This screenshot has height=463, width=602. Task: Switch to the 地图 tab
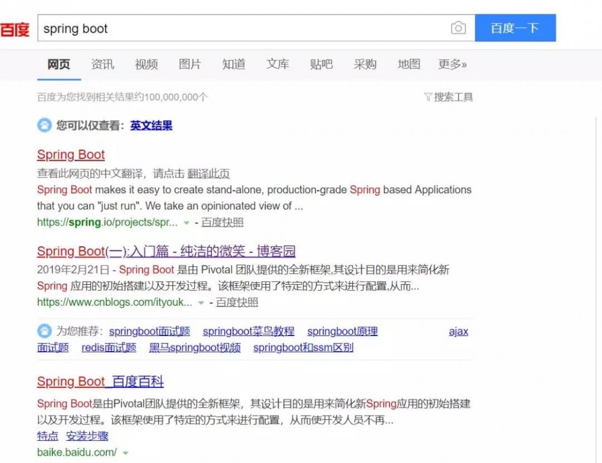[408, 64]
